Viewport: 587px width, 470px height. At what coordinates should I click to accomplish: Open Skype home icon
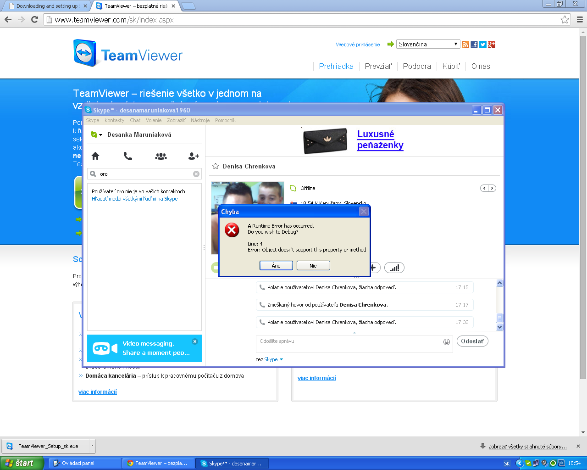95,156
